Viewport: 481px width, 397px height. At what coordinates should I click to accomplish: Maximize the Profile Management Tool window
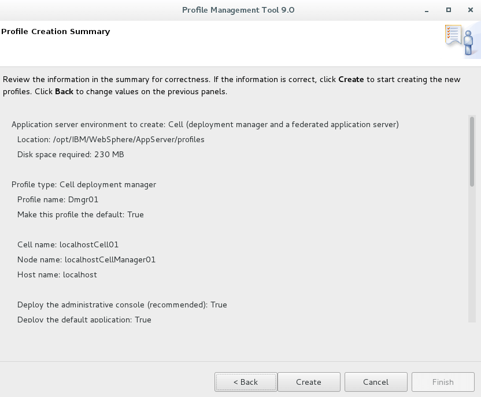tap(449, 10)
